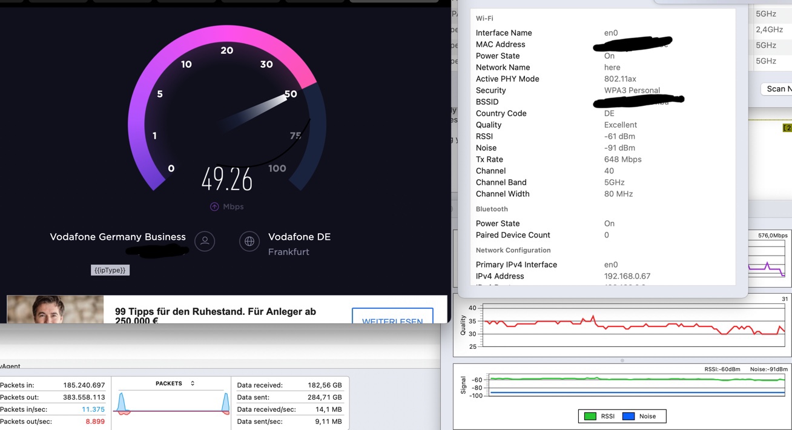Click the red Quality graph line

[634, 325]
